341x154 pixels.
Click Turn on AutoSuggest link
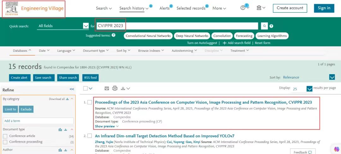pos(202,43)
